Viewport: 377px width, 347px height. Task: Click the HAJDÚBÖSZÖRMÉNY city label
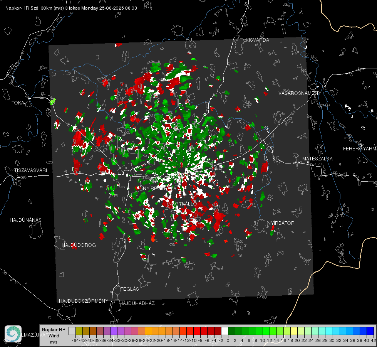pyautogui.click(x=84, y=301)
